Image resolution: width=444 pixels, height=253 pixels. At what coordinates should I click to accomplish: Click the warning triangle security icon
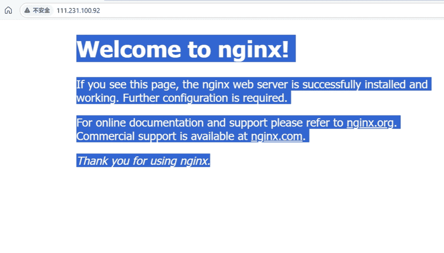(28, 10)
